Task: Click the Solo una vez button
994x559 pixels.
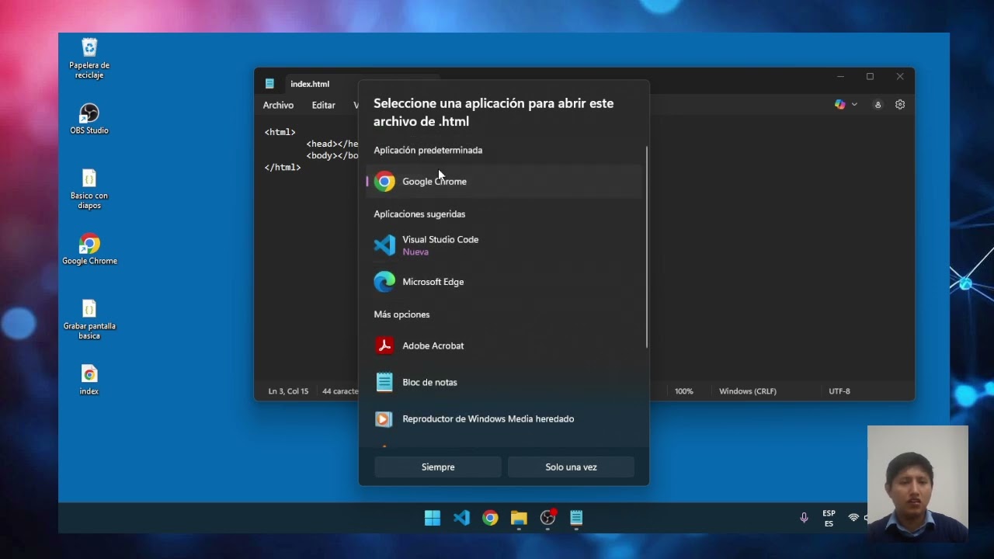Action: point(571,467)
